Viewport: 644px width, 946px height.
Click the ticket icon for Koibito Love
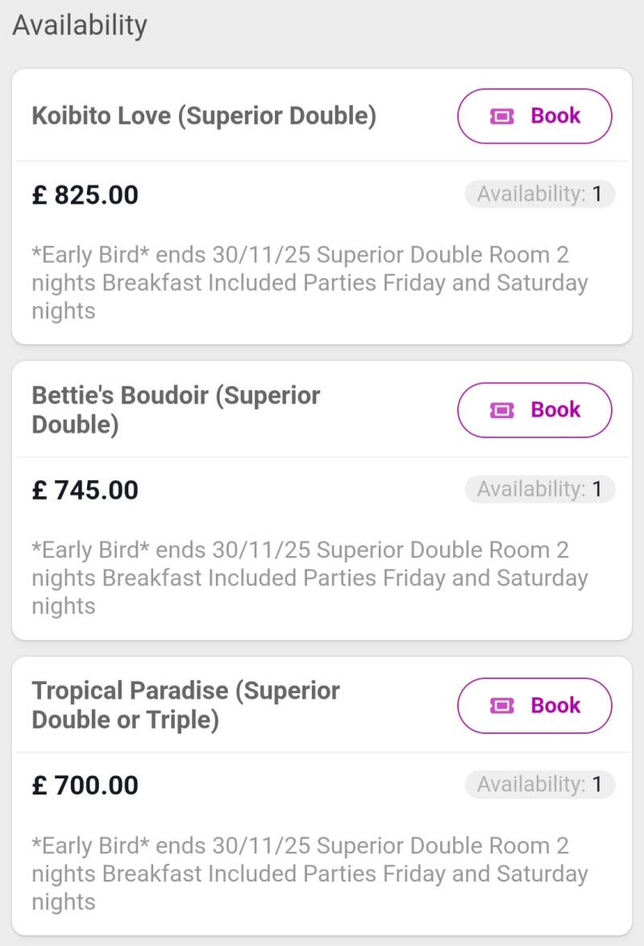tap(501, 117)
